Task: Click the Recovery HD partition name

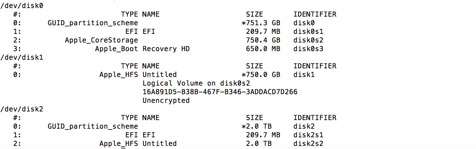Action: point(166,49)
